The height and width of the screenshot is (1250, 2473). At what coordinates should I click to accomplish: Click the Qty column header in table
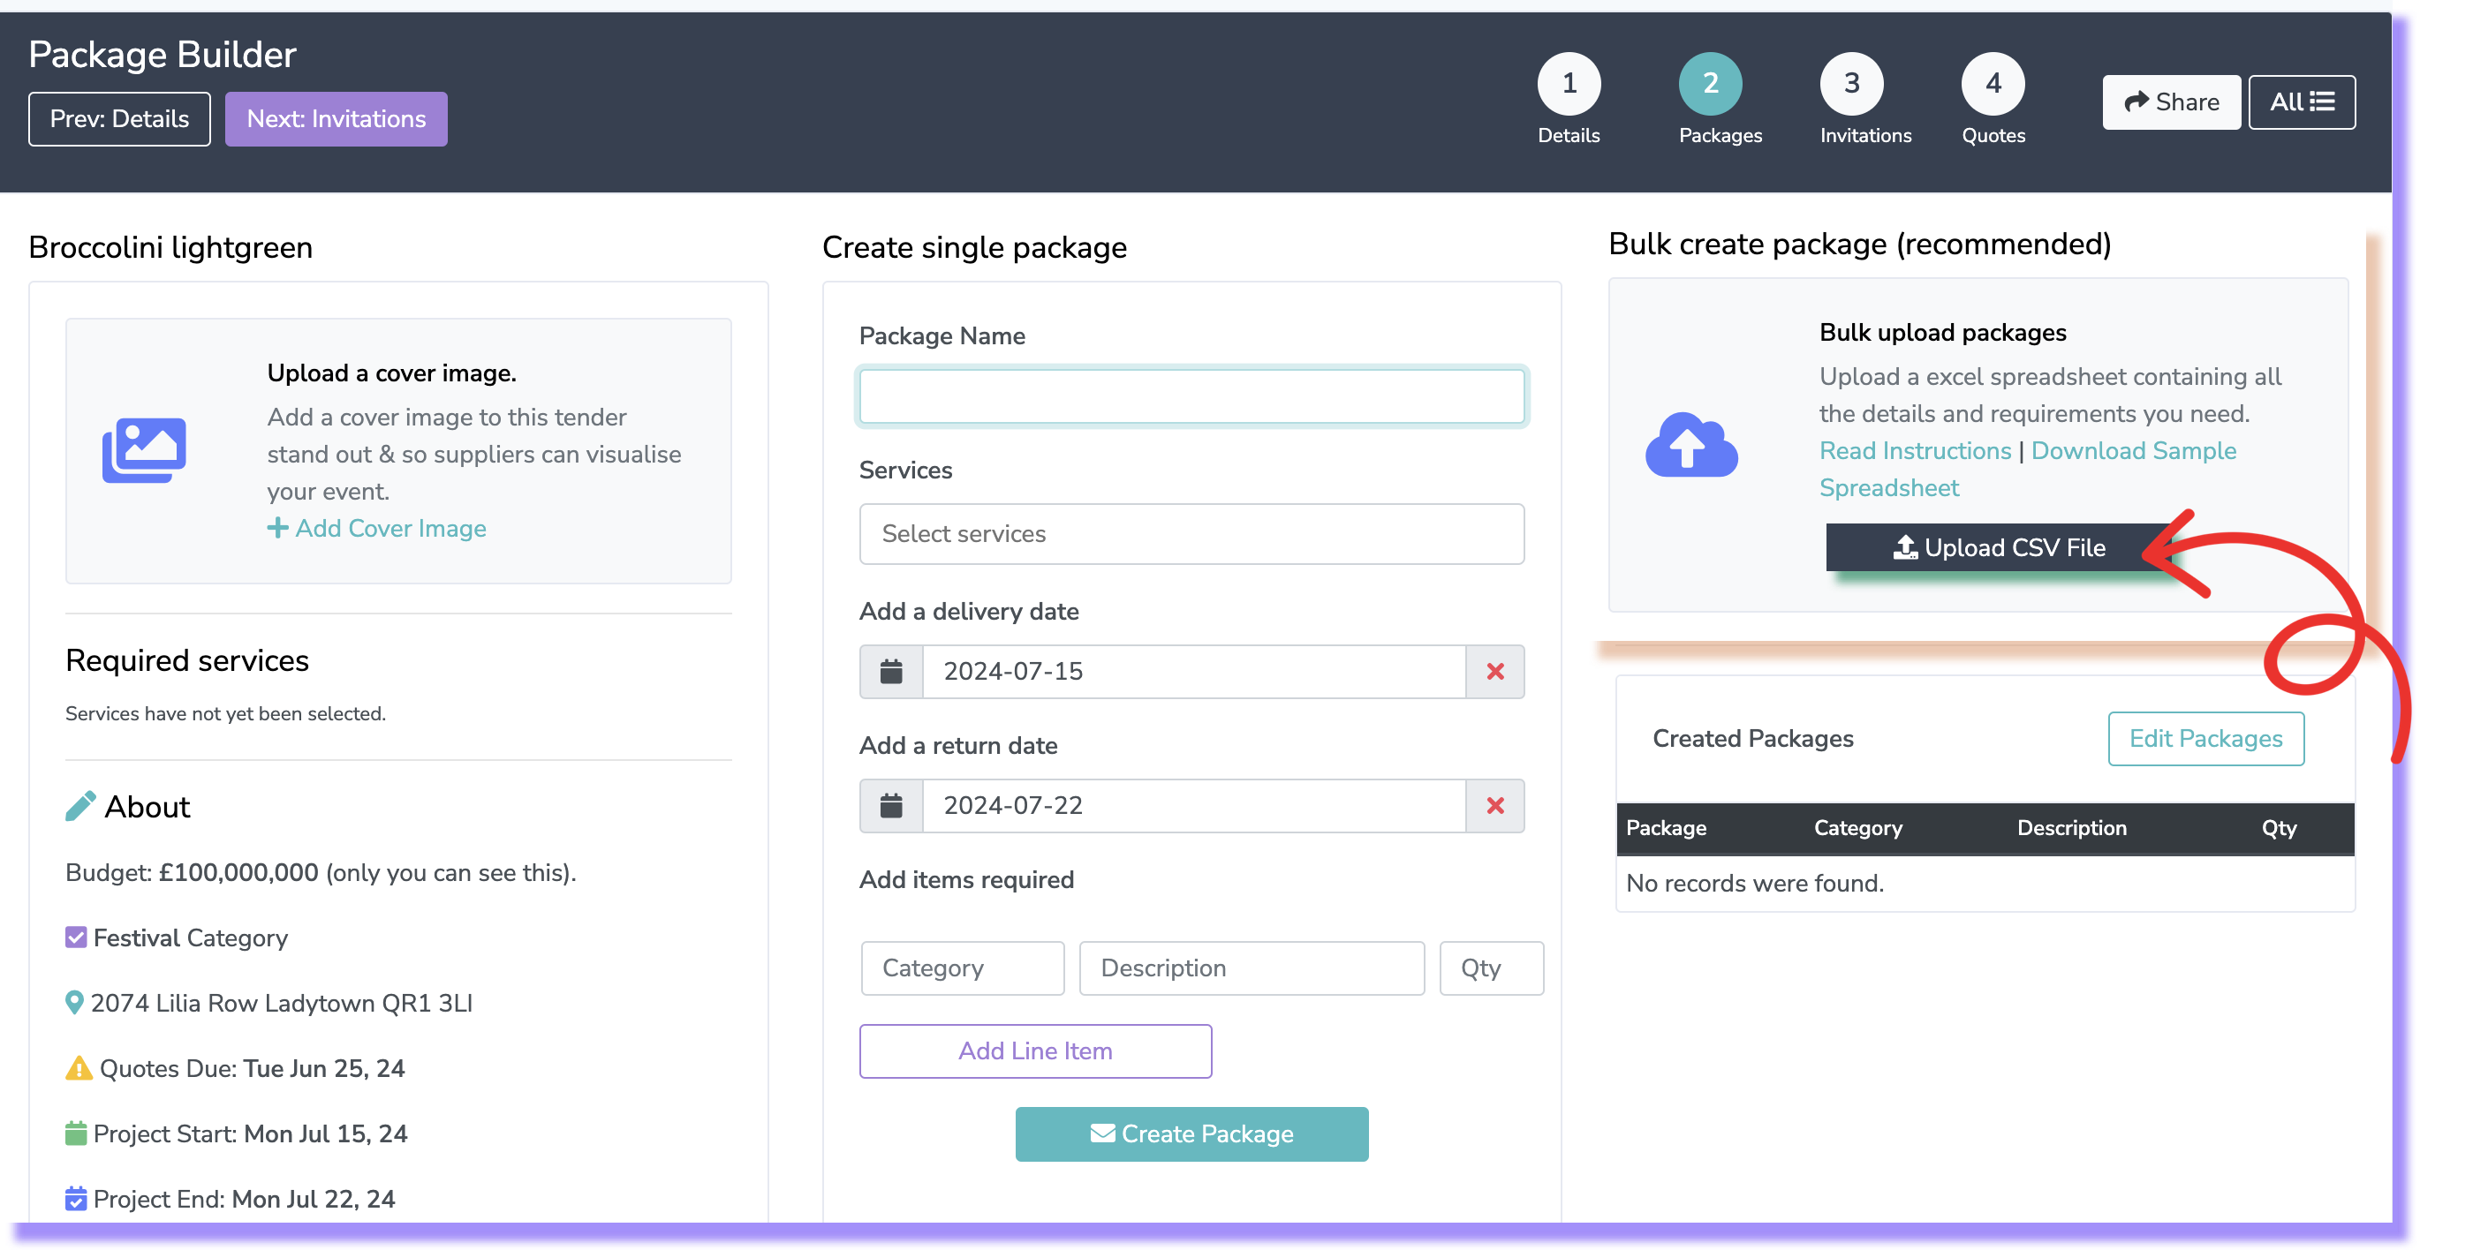[x=2279, y=829]
